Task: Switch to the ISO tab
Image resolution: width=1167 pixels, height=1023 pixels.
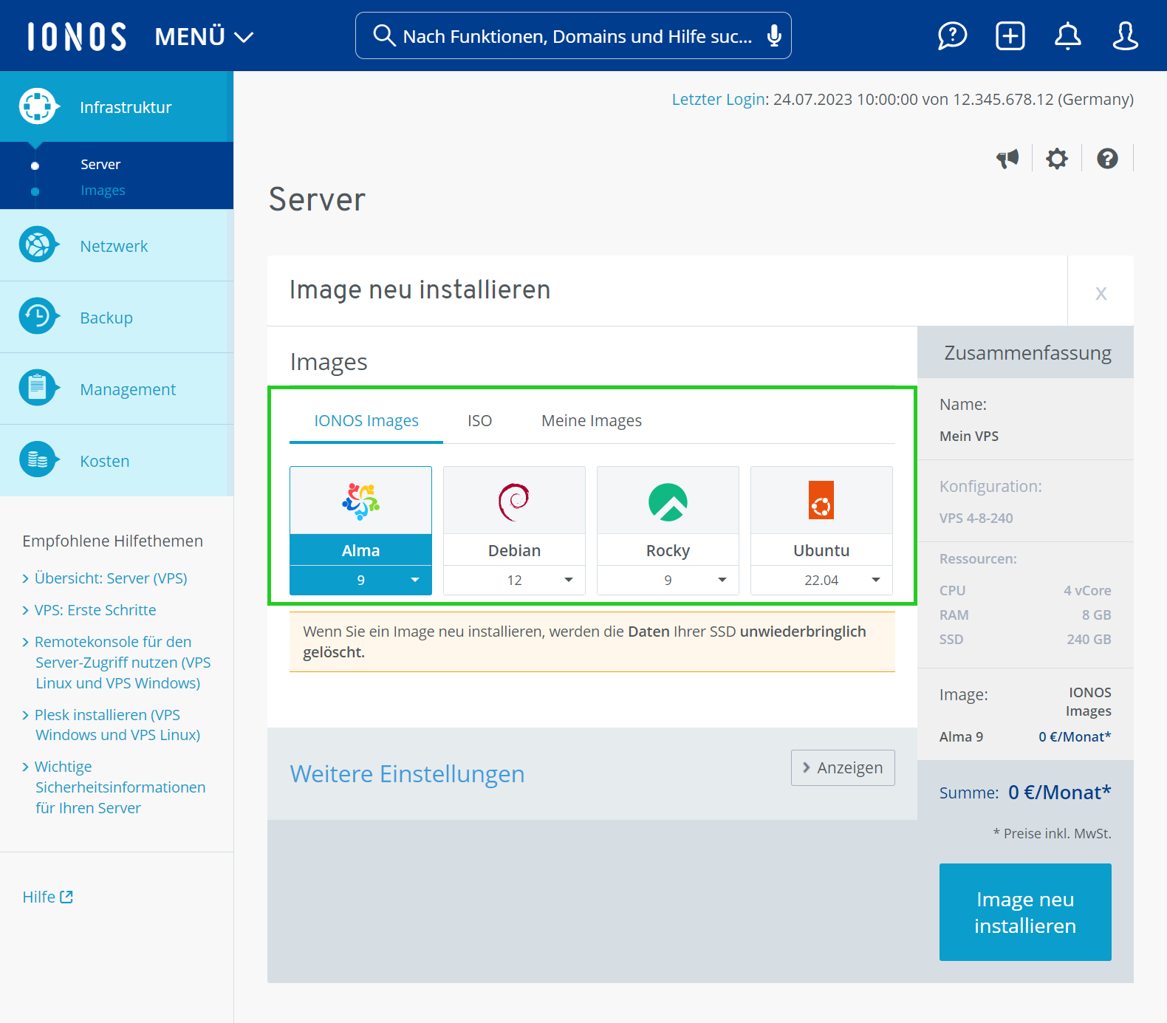Action: click(x=479, y=420)
